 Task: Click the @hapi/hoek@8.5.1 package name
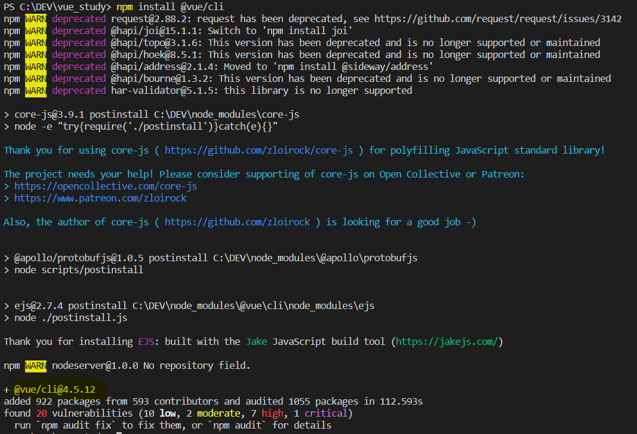pyautogui.click(x=156, y=55)
